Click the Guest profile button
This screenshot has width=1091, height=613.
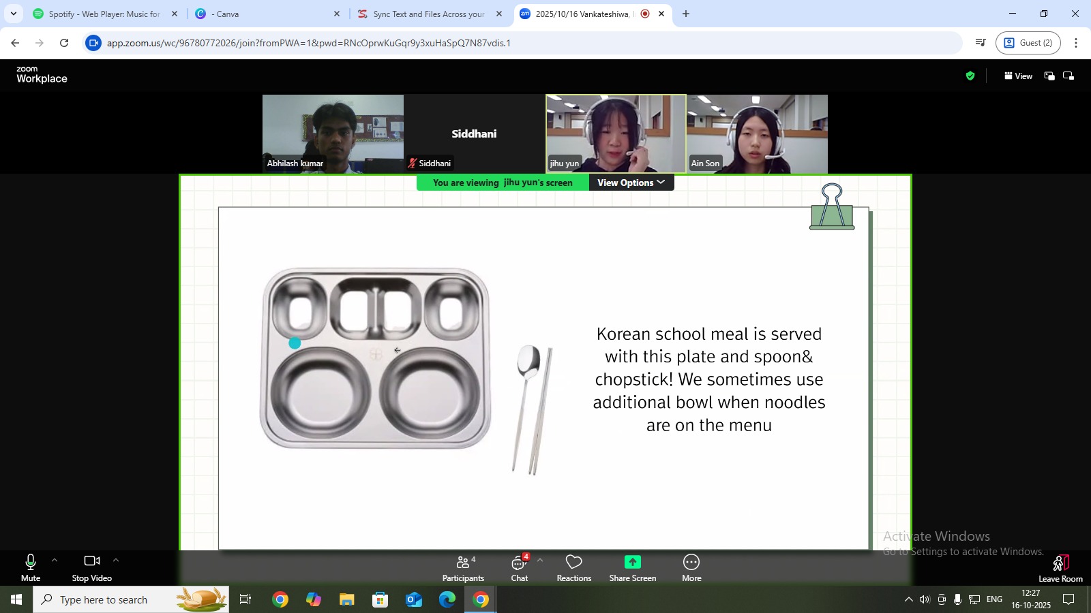[1028, 43]
